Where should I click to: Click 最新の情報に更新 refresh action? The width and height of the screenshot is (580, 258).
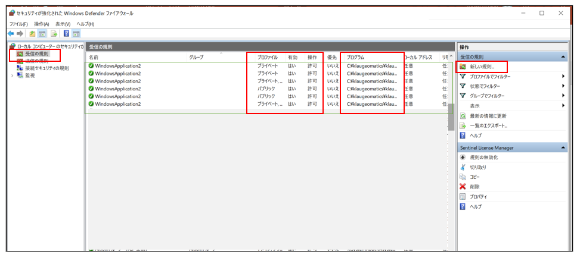(488, 116)
